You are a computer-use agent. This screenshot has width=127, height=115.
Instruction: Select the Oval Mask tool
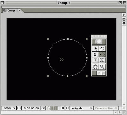pos(102,54)
